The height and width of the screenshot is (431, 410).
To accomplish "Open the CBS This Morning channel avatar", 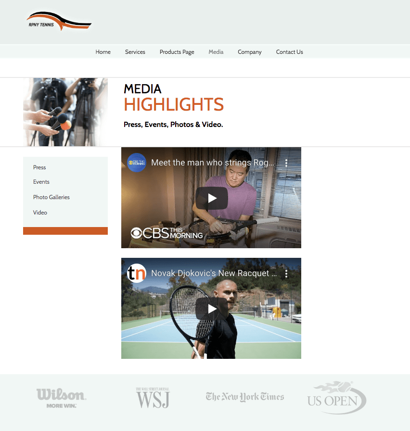I will pos(136,163).
